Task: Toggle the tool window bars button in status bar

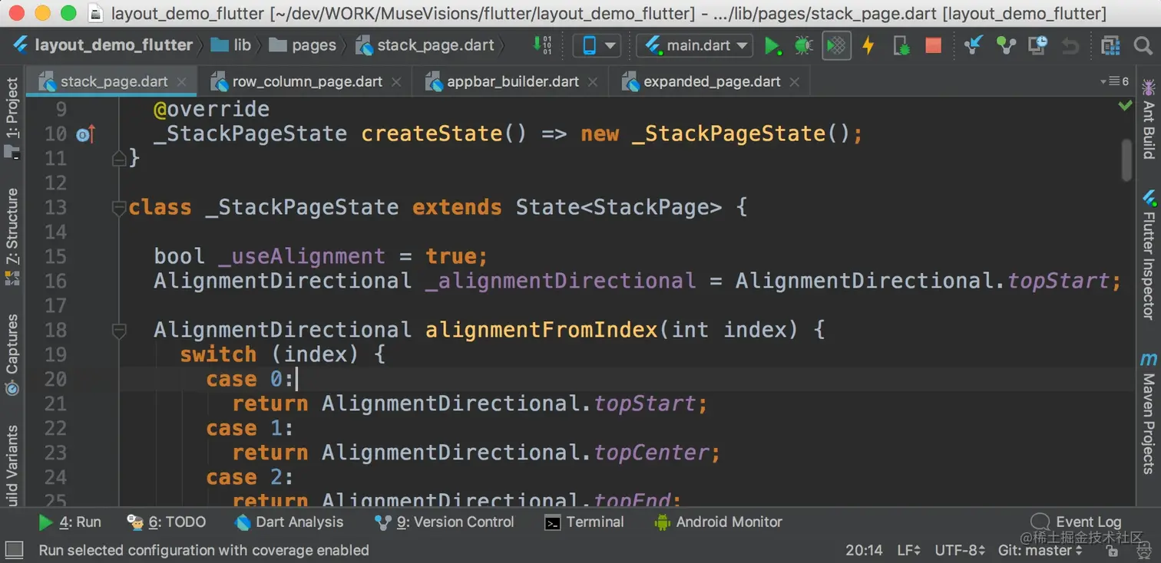Action: click(x=15, y=550)
